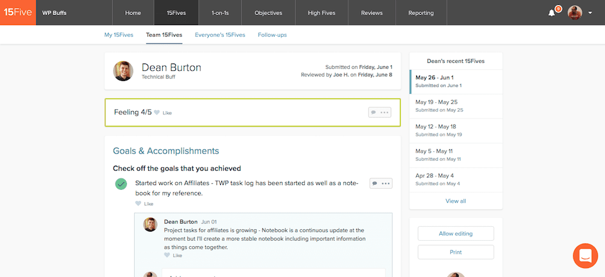Open comment icon on Affiliates goal

(374, 183)
